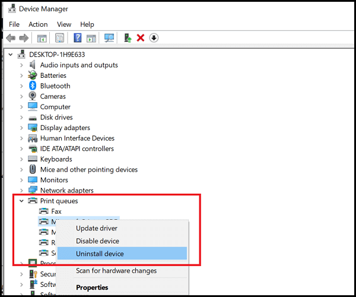Click the Security devices key icon
356x297 pixels.
click(x=33, y=274)
